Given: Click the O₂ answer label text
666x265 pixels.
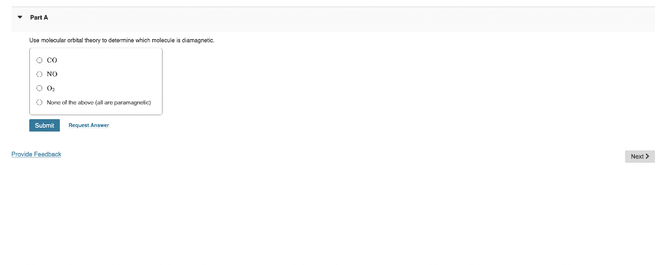Looking at the screenshot, I should (x=51, y=89).
